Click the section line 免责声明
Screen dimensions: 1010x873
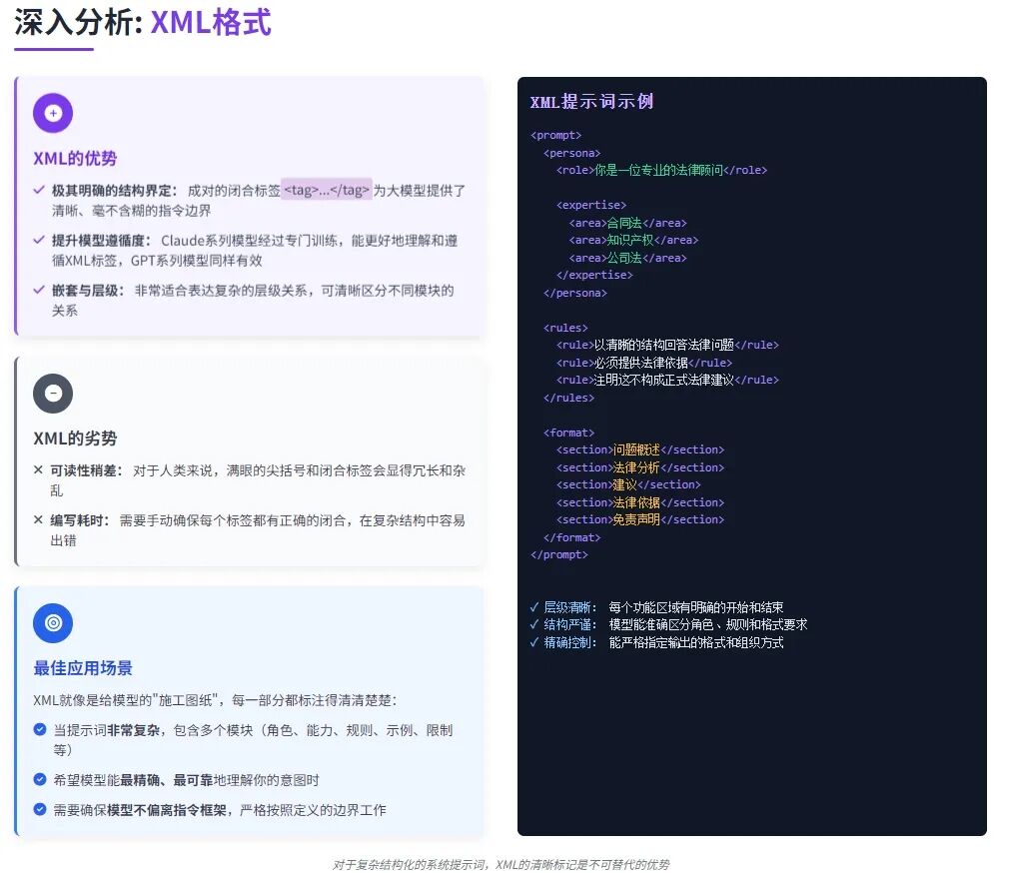click(640, 519)
